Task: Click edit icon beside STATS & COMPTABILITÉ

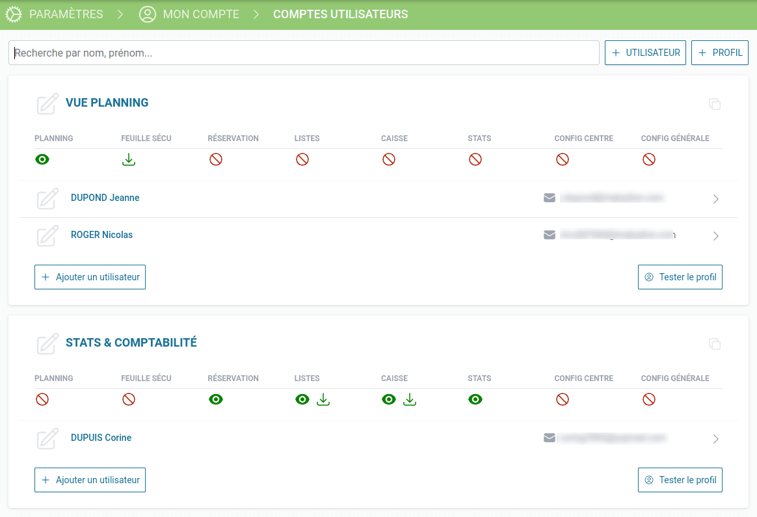Action: coord(47,344)
